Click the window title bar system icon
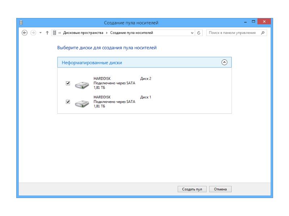 click(x=21, y=23)
